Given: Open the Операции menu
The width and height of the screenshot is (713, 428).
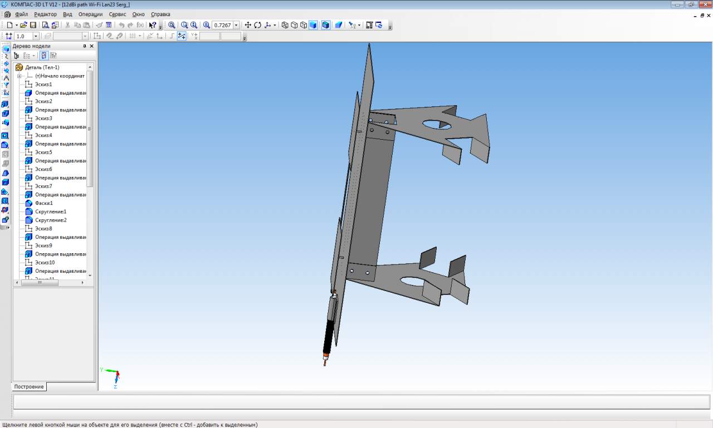Looking at the screenshot, I should 90,14.
